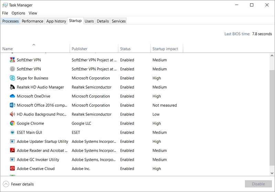Select the Realtek HD Audio Manager name
The height and width of the screenshot is (192, 275).
[40, 87]
